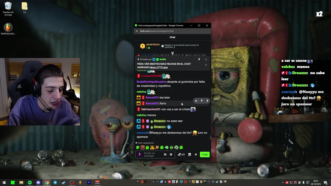This screenshot has width=331, height=186.
Task: Expand the pinned message chevron
Action: tap(206, 65)
